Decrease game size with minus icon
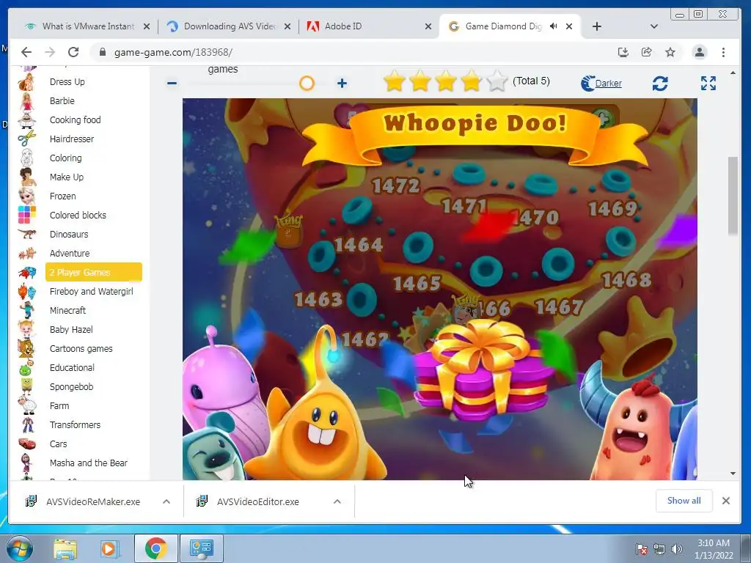The image size is (751, 563). tap(172, 84)
